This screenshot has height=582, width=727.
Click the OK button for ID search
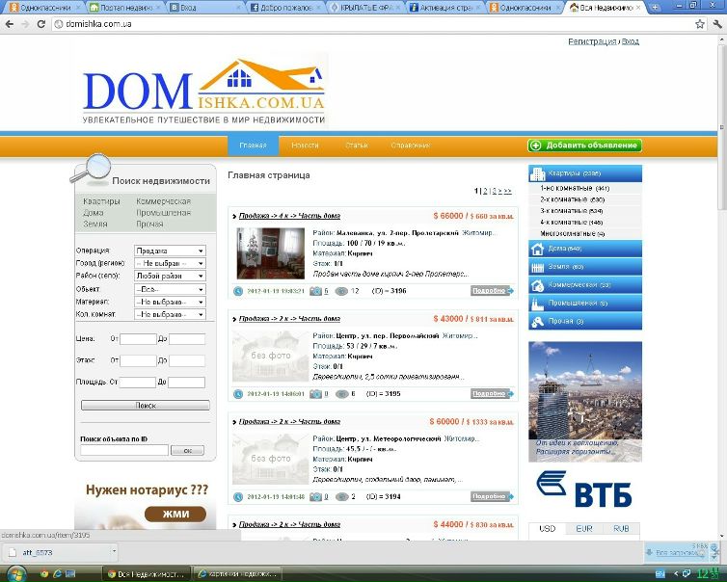[187, 450]
